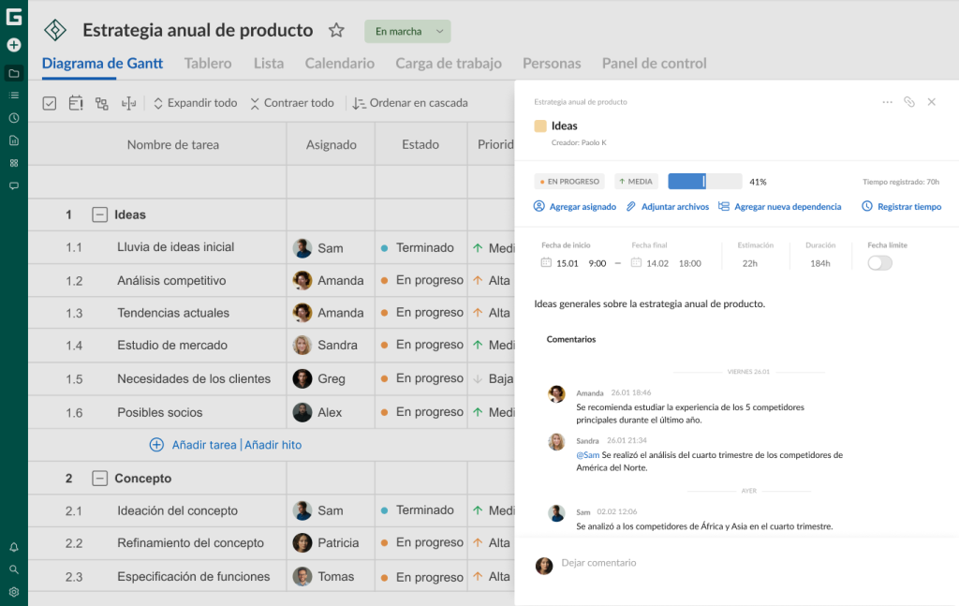The height and width of the screenshot is (606, 959).
Task: Click Registrar tiempo
Action: [902, 207]
